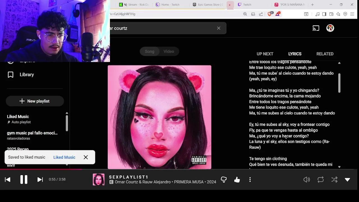
Task: Switch to Video mode
Action: [169, 51]
